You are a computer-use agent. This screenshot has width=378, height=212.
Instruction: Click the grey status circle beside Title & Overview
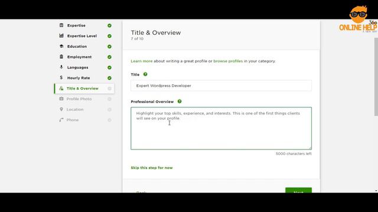coord(109,88)
